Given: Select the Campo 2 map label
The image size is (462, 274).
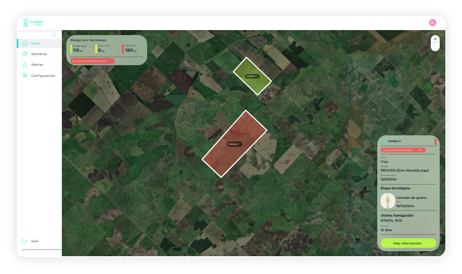Looking at the screenshot, I should pyautogui.click(x=234, y=144).
